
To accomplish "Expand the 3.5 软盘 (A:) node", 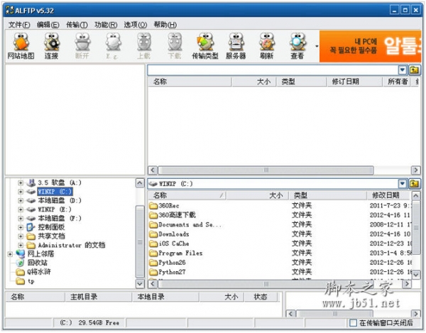I will coord(21,182).
